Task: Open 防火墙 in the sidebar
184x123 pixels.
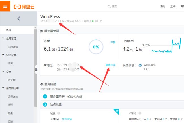Action: click(12, 80)
